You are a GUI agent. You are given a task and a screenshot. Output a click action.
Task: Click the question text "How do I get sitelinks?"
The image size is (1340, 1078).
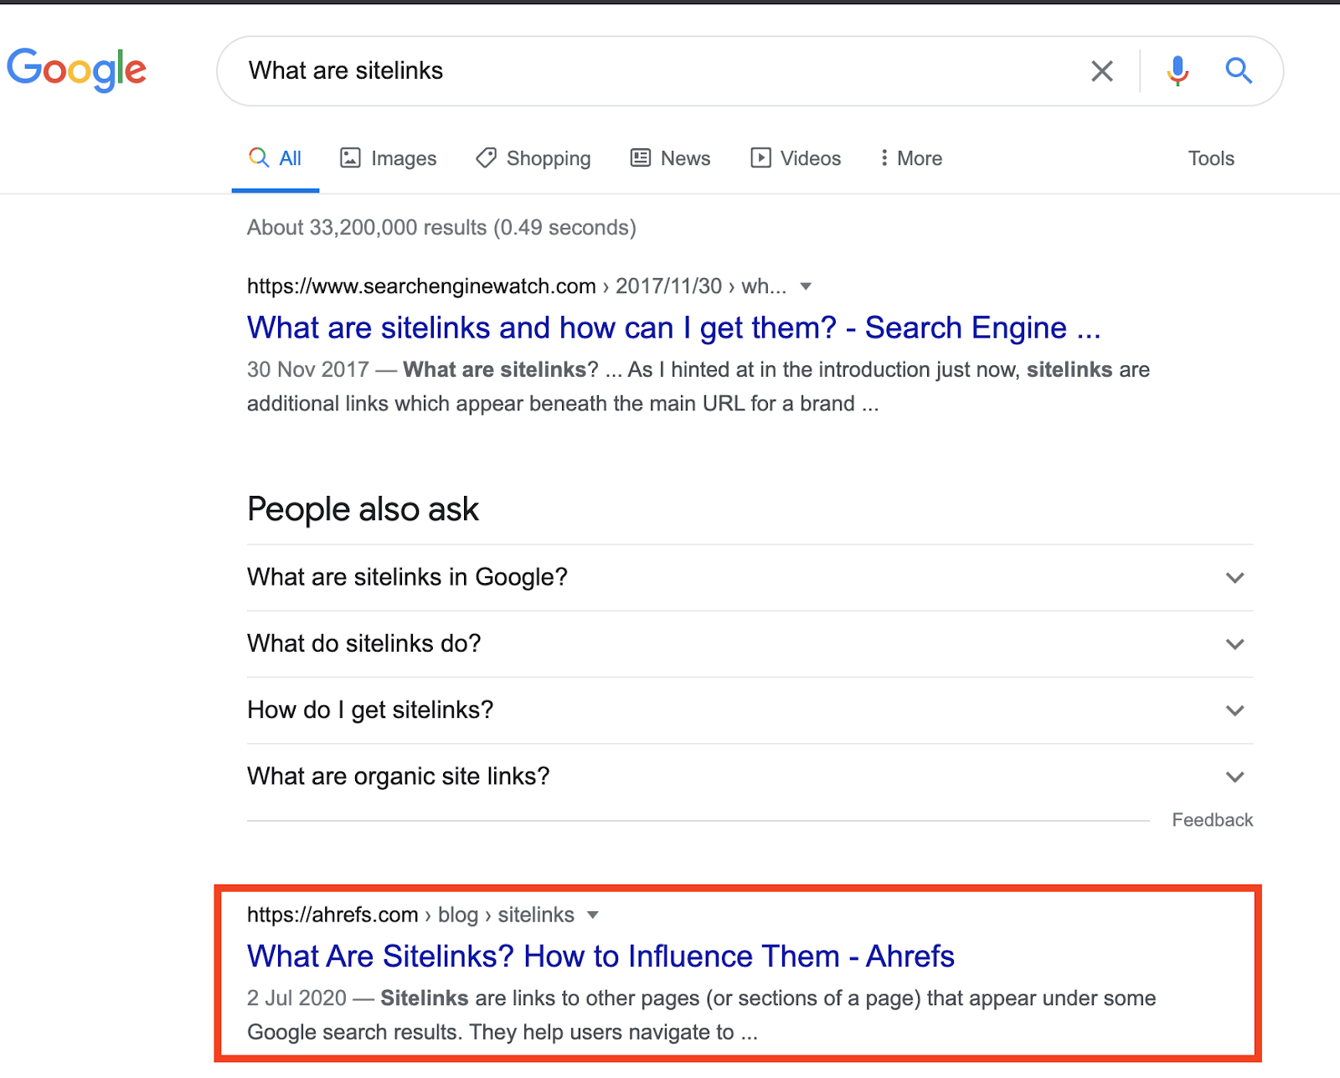pos(370,709)
